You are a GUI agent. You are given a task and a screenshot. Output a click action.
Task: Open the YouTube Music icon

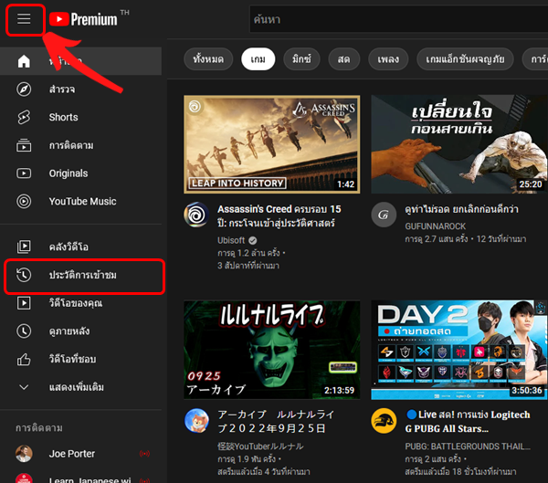[x=24, y=201]
